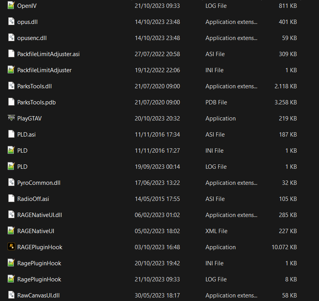This screenshot has height=301, width=319.
Task: Select the PyroCommon.dll icon
Action: (11, 182)
